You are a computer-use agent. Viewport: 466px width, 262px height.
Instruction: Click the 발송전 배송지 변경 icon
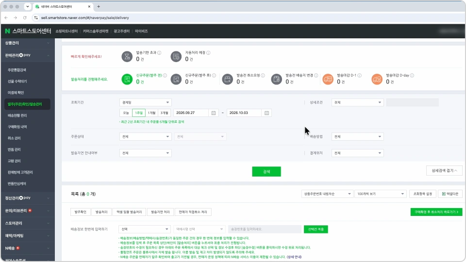[276, 79]
